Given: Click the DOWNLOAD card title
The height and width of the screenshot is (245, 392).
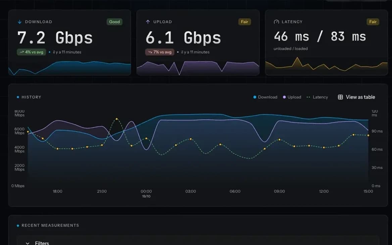Looking at the screenshot, I should [x=39, y=22].
